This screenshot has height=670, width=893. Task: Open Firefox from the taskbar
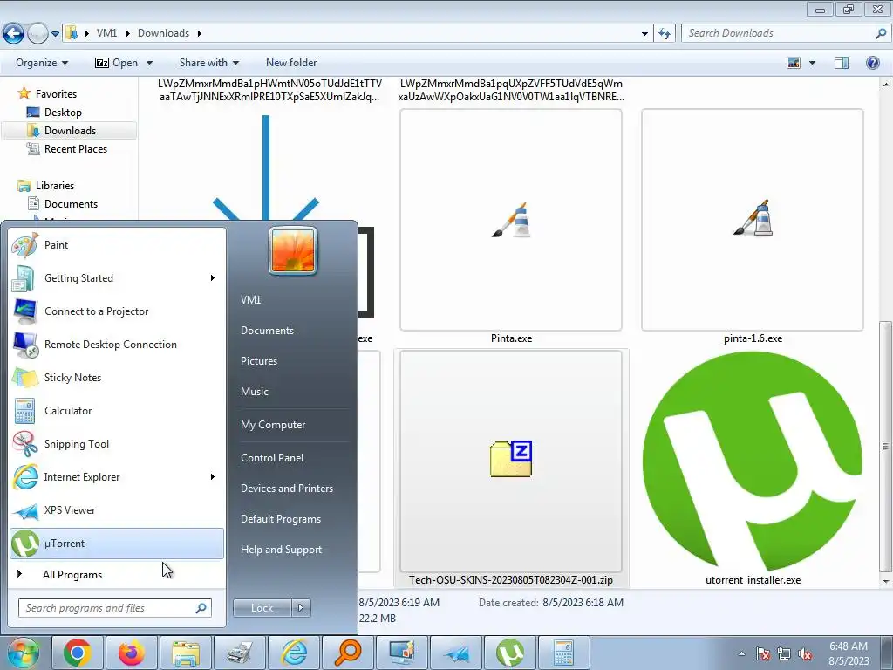point(132,653)
